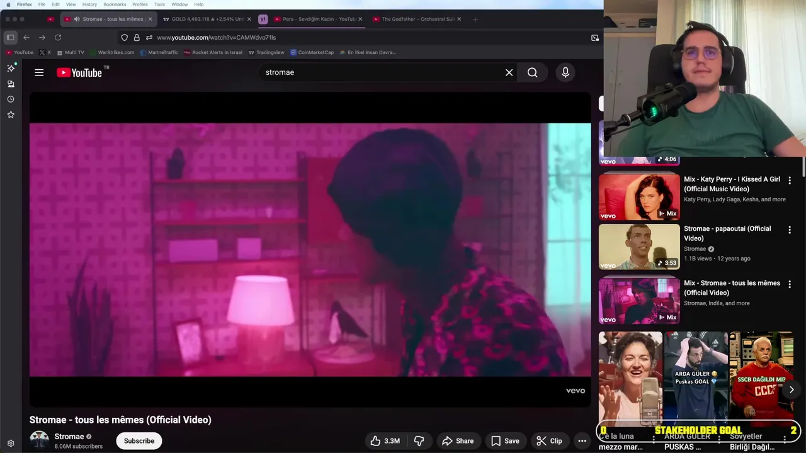Viewport: 806px width, 453px height.
Task: Clear the stromae search text
Action: 509,72
